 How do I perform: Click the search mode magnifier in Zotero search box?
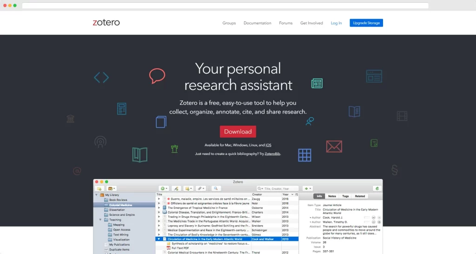click(x=260, y=189)
